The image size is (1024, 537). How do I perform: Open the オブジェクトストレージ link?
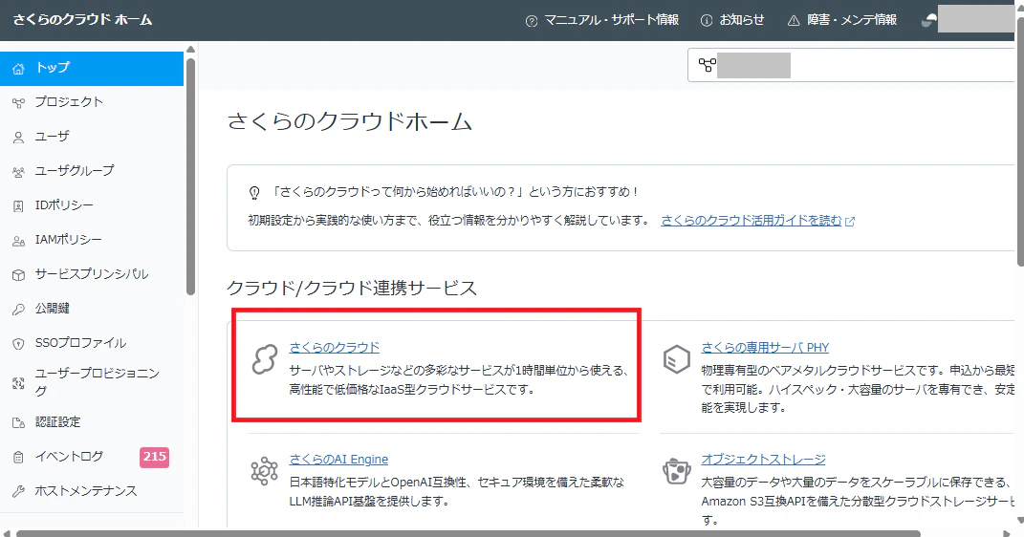pyautogui.click(x=763, y=460)
